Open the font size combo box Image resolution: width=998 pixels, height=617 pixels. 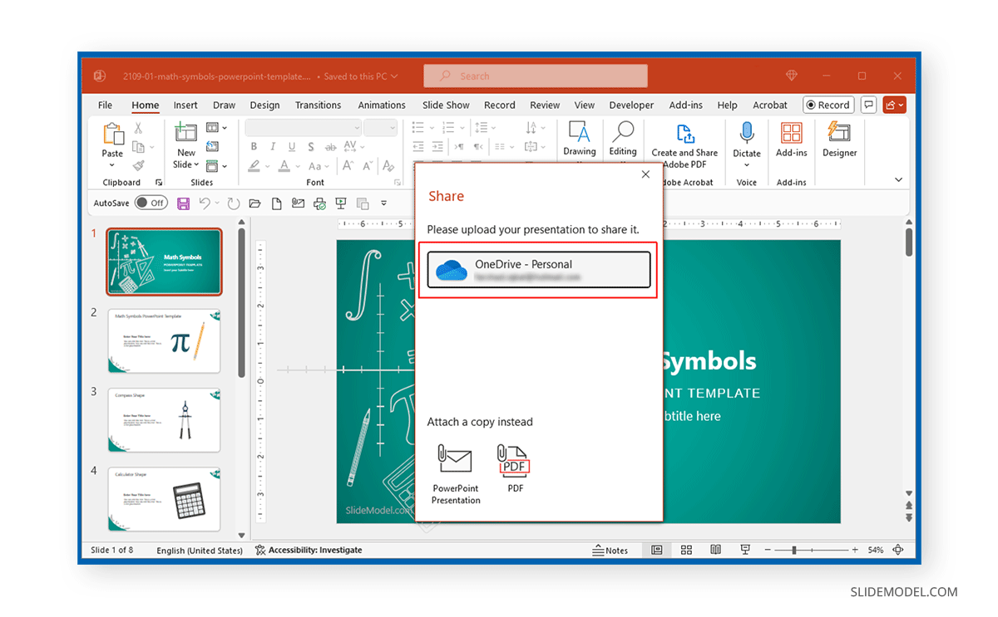pos(381,127)
